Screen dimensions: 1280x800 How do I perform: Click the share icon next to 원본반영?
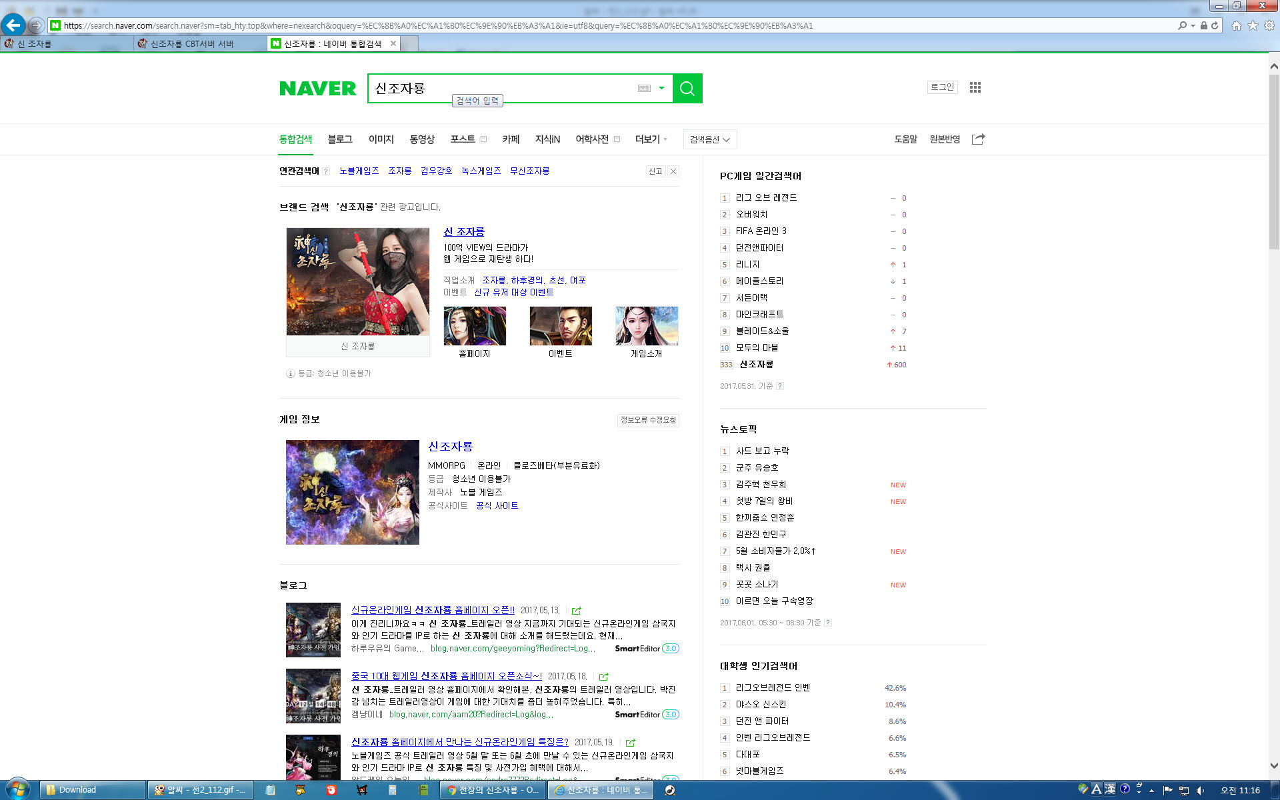click(x=978, y=139)
